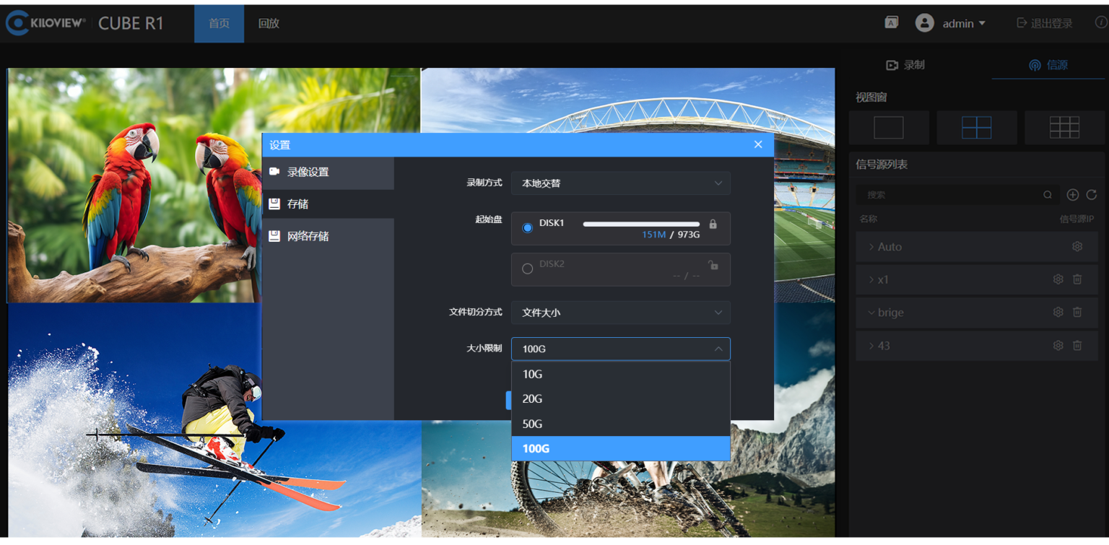The image size is (1109, 545).
Task: Open settings gear for Auto source
Action: (1077, 247)
